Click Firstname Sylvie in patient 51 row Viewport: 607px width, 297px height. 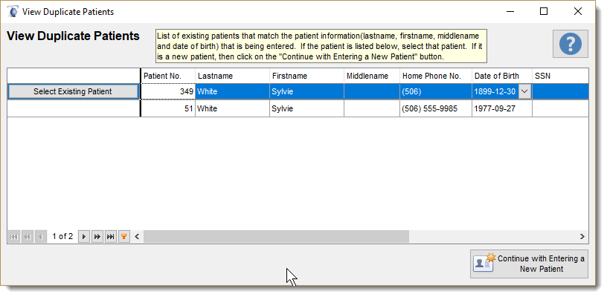coord(306,108)
